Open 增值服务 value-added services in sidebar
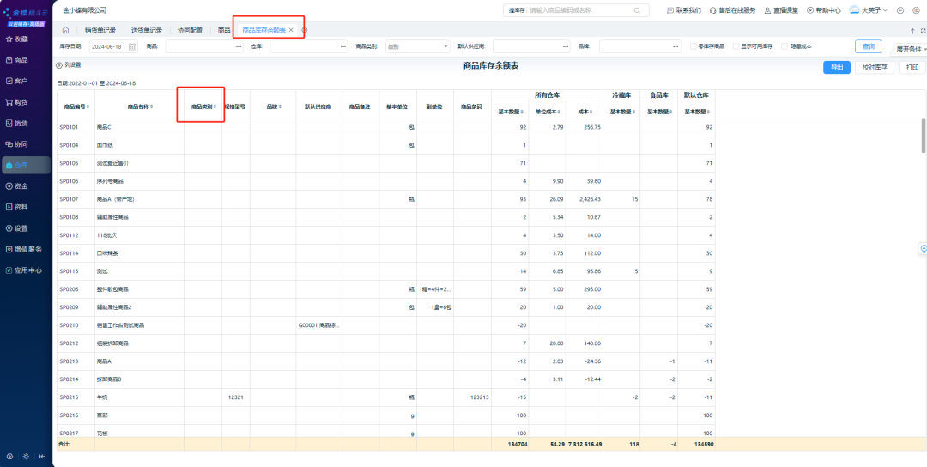The image size is (927, 467). pos(24,249)
